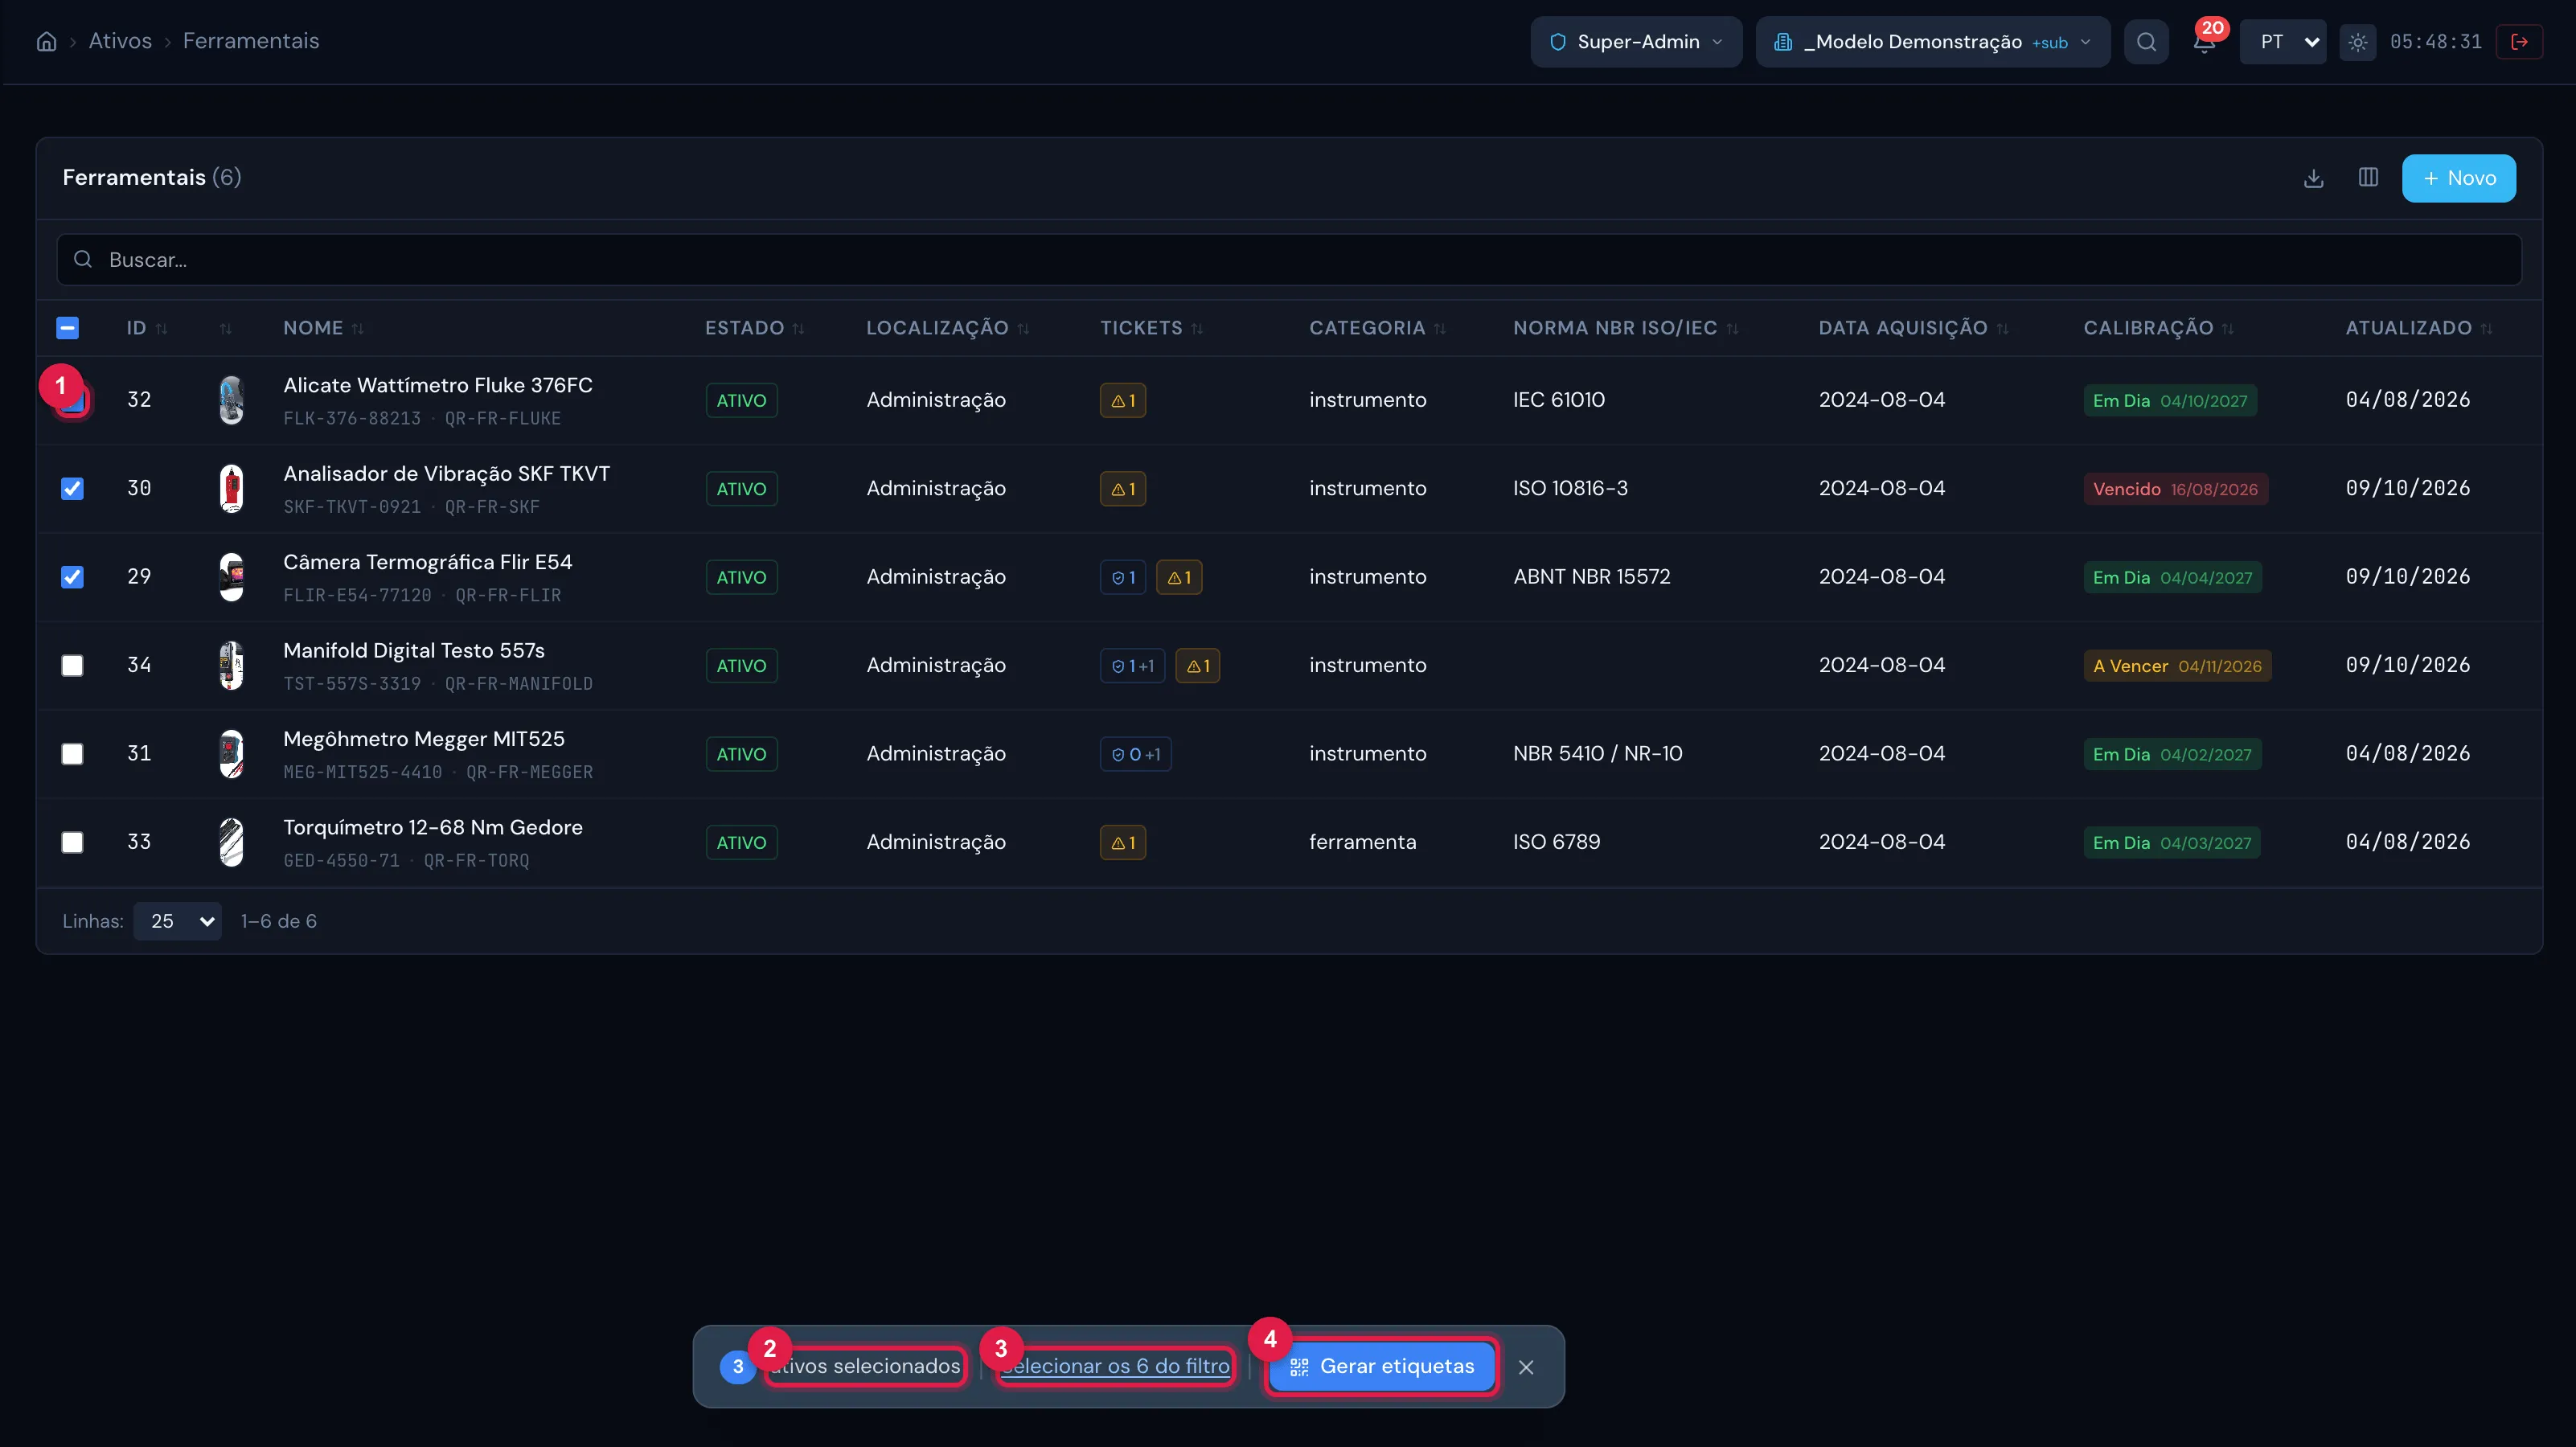Close the selection bar with X

1526,1367
